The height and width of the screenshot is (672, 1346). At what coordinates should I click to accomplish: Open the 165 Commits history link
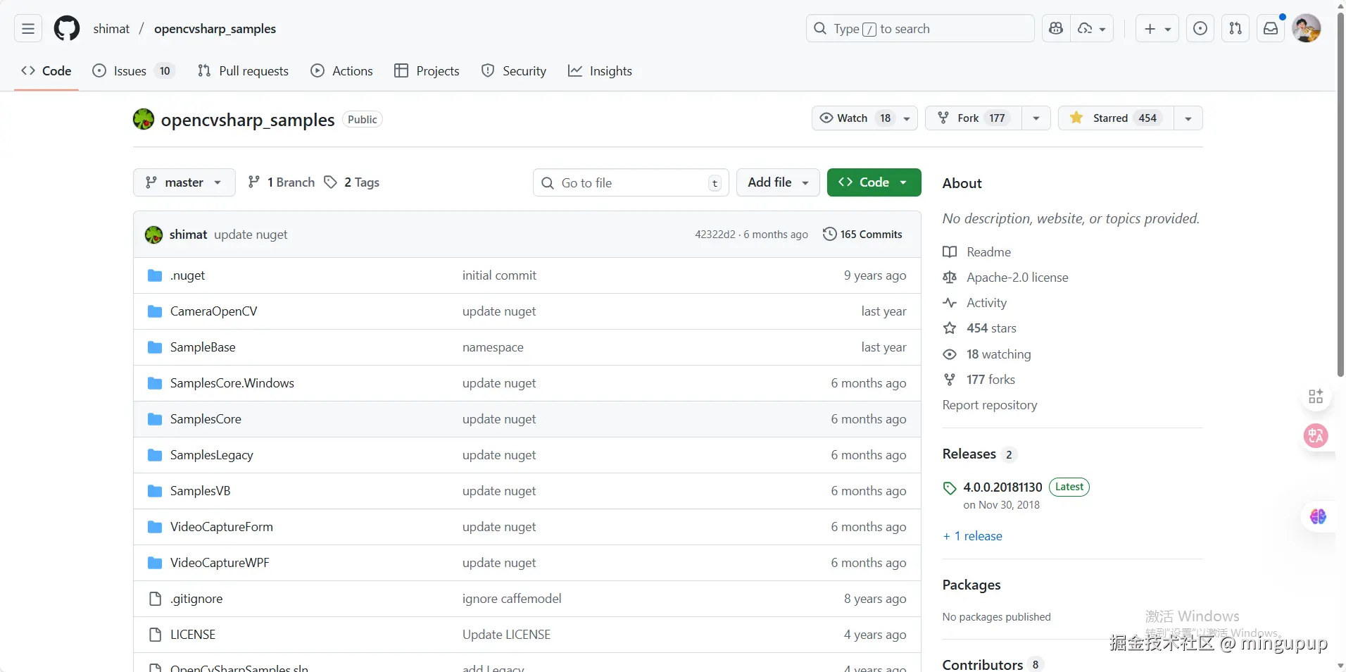click(862, 235)
